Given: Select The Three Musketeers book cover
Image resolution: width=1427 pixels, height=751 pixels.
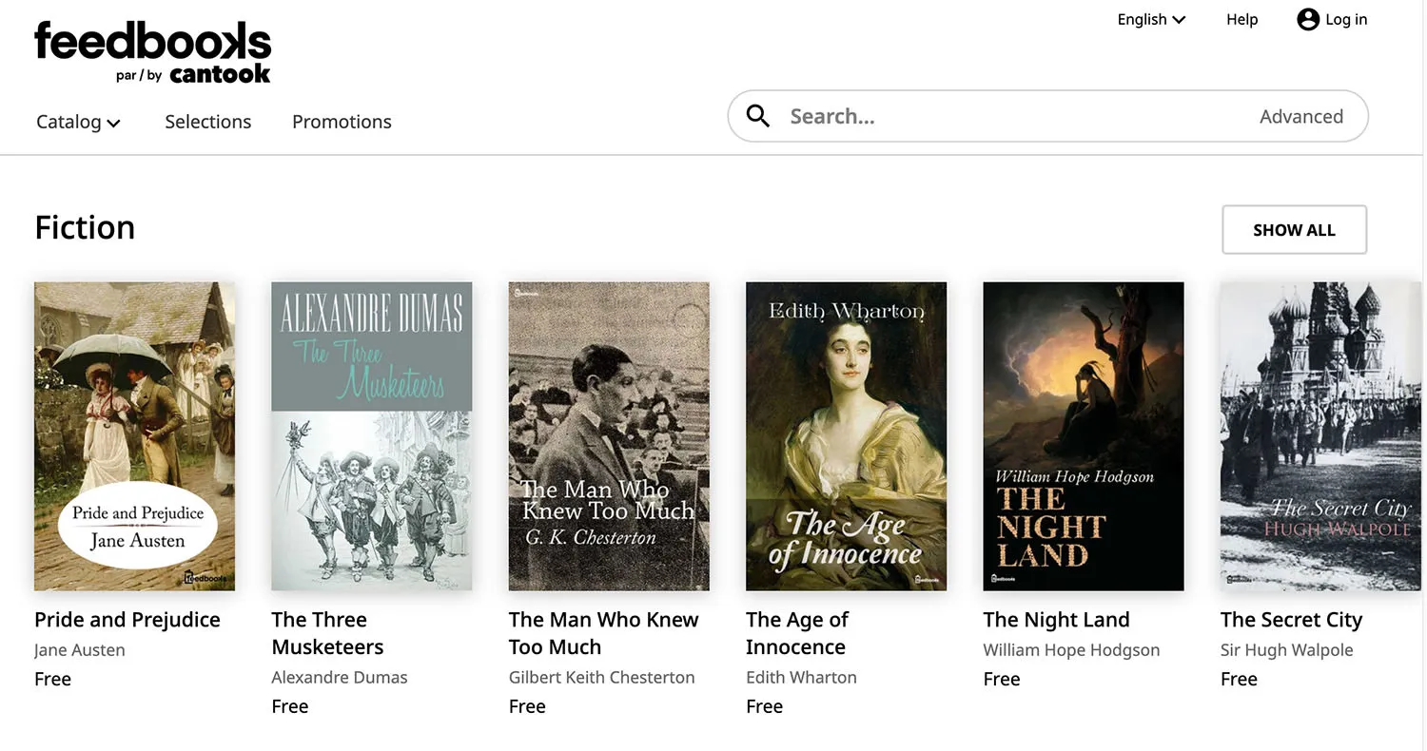Looking at the screenshot, I should point(371,435).
